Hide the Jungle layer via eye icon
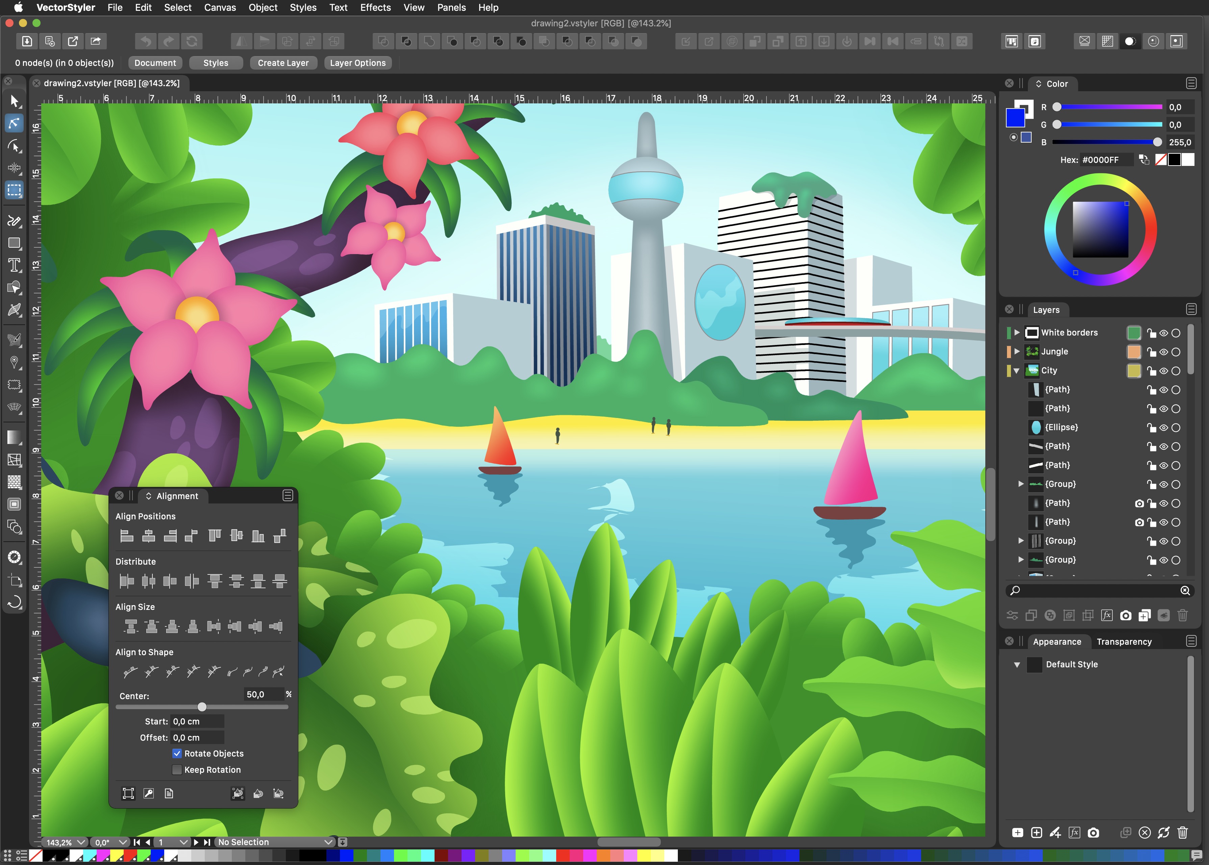Image resolution: width=1209 pixels, height=865 pixels. 1164,352
